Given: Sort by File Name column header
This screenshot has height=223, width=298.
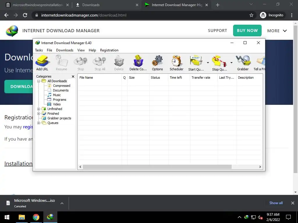Looking at the screenshot, I should pyautogui.click(x=100, y=78).
